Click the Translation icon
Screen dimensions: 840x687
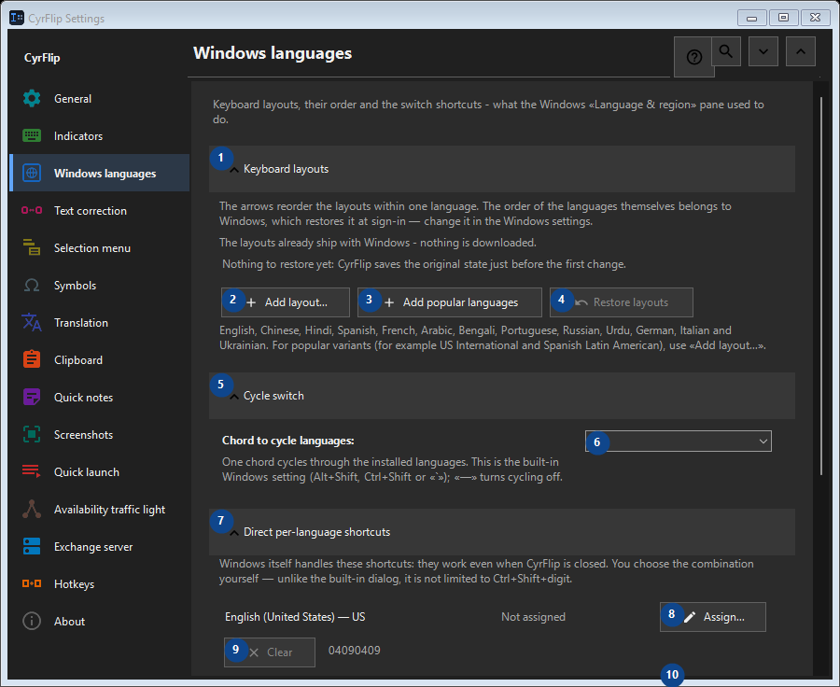pos(32,322)
